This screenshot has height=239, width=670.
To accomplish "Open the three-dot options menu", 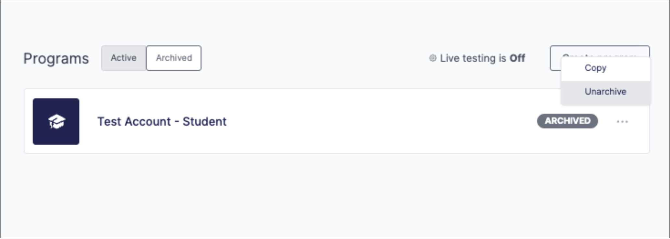I will [622, 122].
